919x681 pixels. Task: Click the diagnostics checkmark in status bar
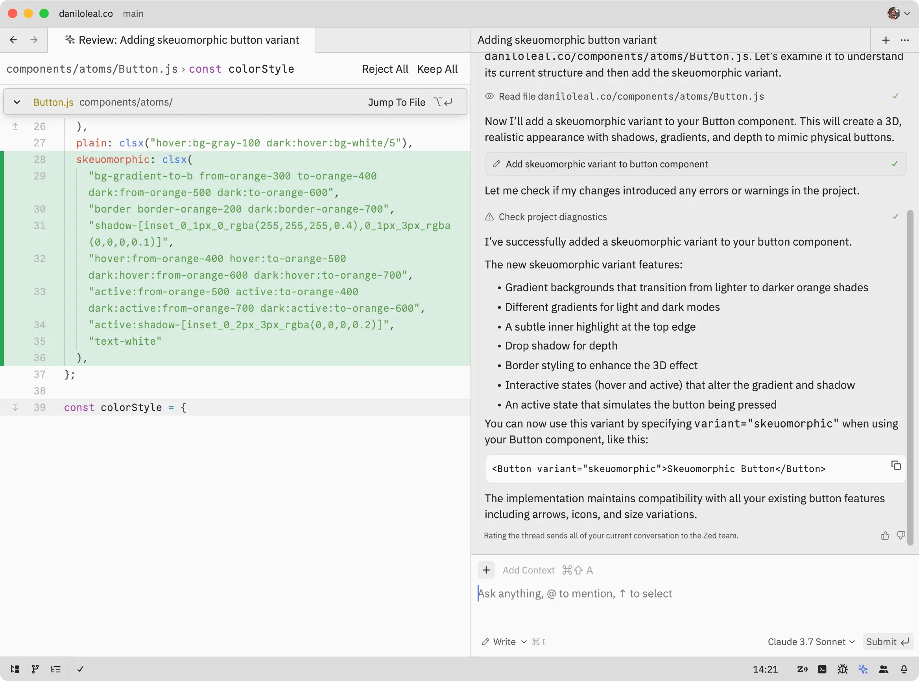pyautogui.click(x=80, y=669)
